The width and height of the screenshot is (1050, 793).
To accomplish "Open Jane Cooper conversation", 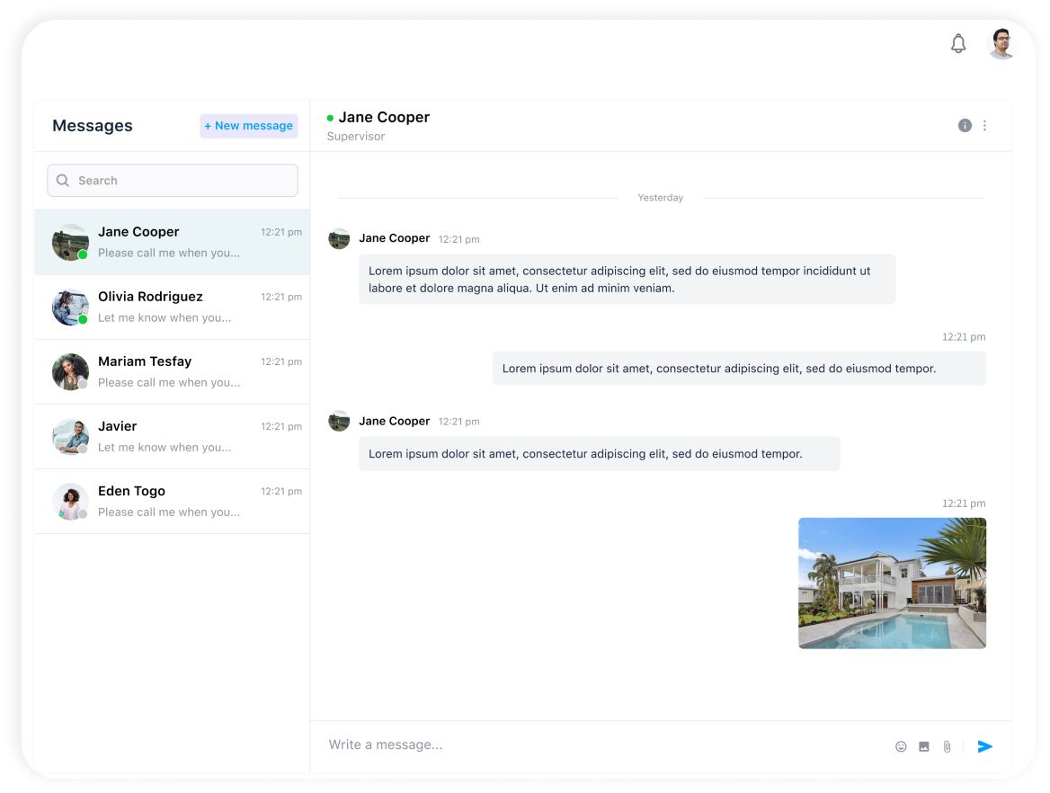I will (172, 242).
